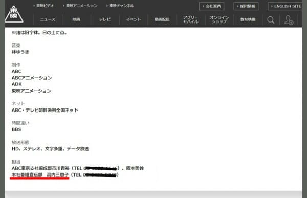The height and width of the screenshot is (198, 307).
Task: Open the ニュース menu
Action: (48, 19)
